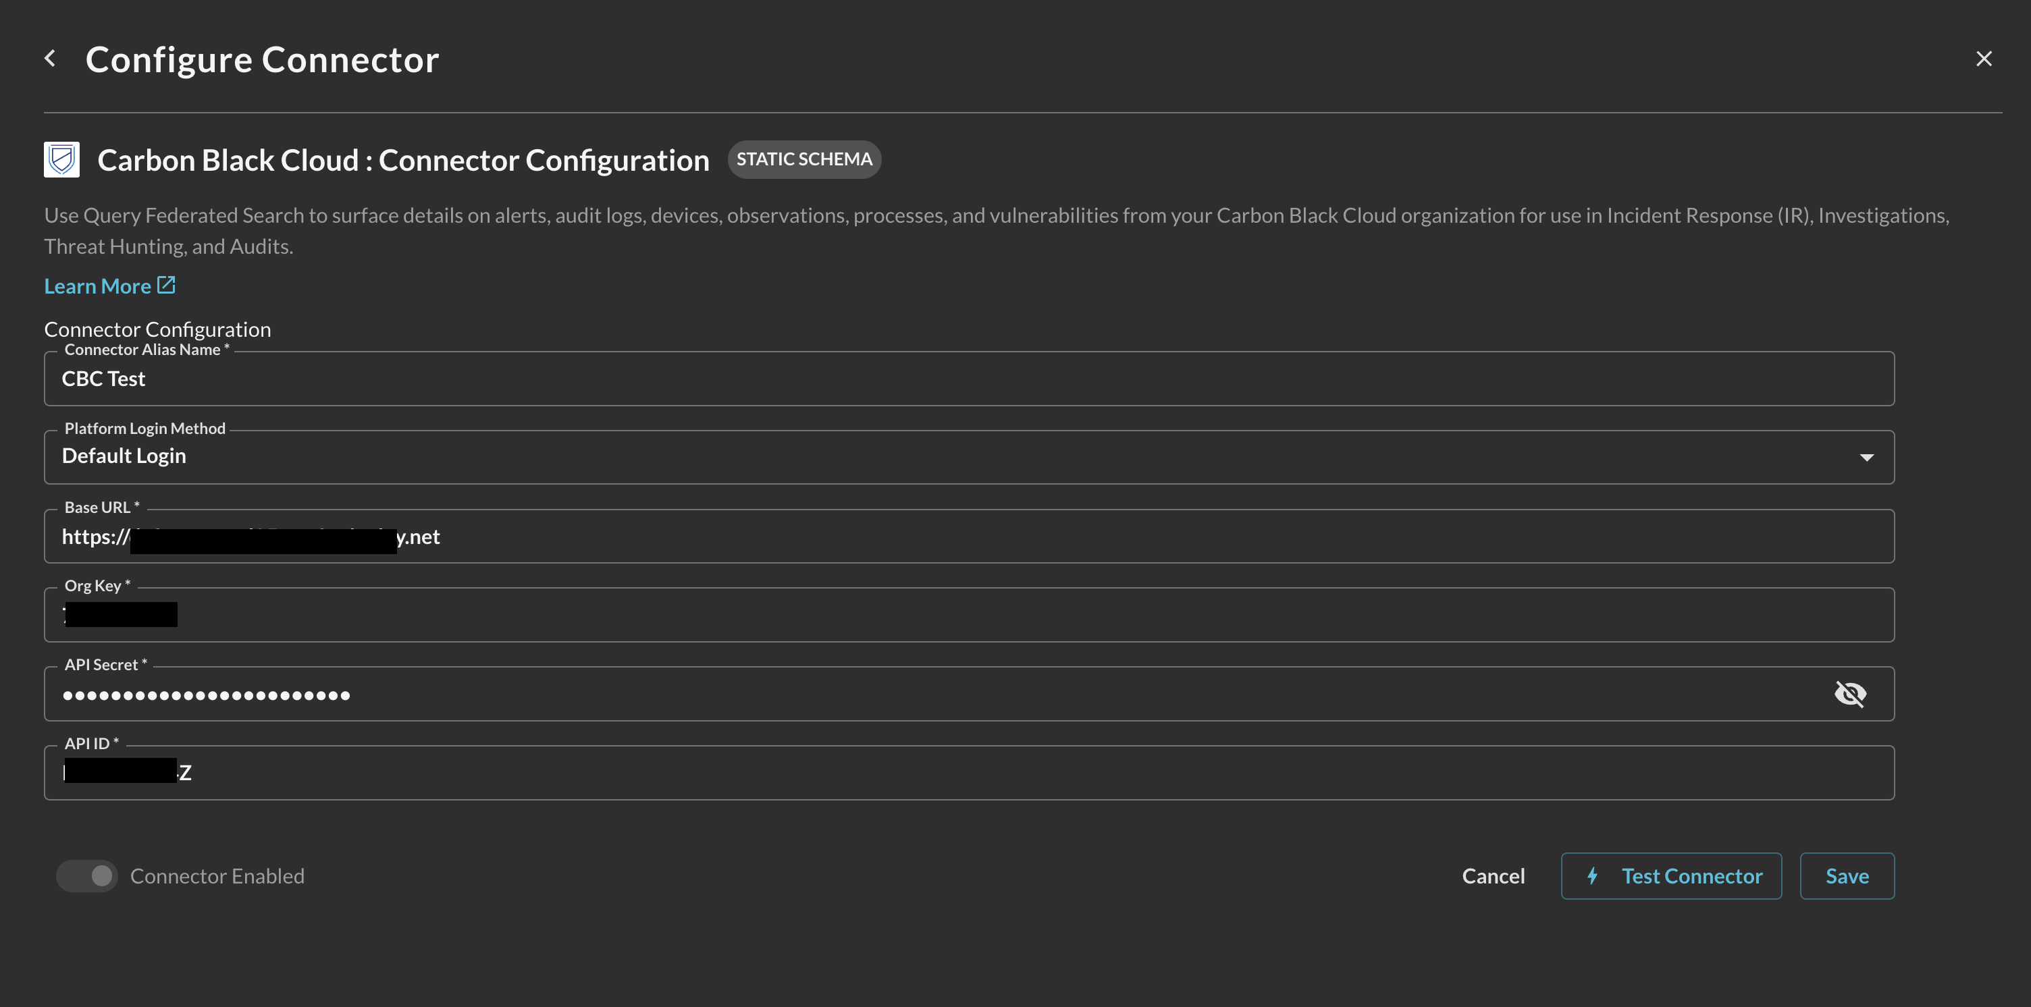Viewport: 2031px width, 1007px height.
Task: Click the Carbon Black Cloud shield logo
Action: 61,160
